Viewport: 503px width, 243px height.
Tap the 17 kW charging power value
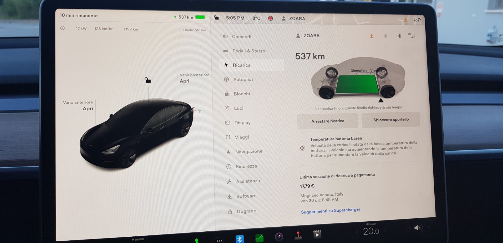tap(81, 28)
